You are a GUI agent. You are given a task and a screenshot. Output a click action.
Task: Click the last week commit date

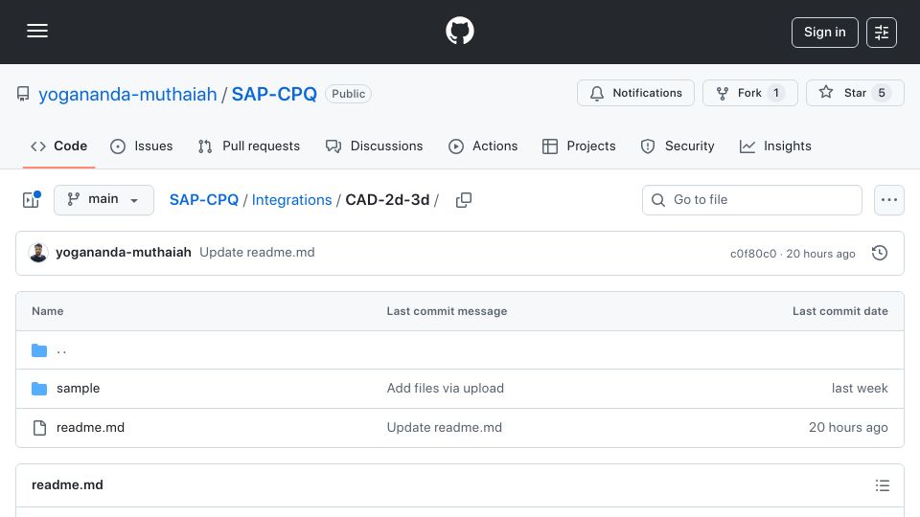click(x=860, y=388)
